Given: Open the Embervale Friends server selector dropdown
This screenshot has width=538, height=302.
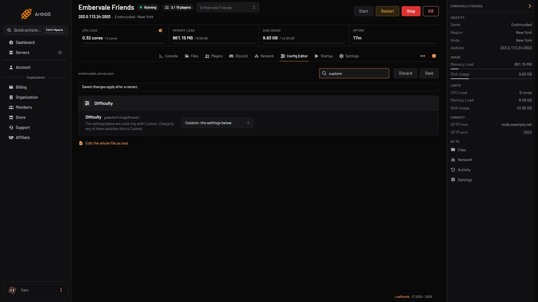Looking at the screenshot, I should [x=228, y=8].
